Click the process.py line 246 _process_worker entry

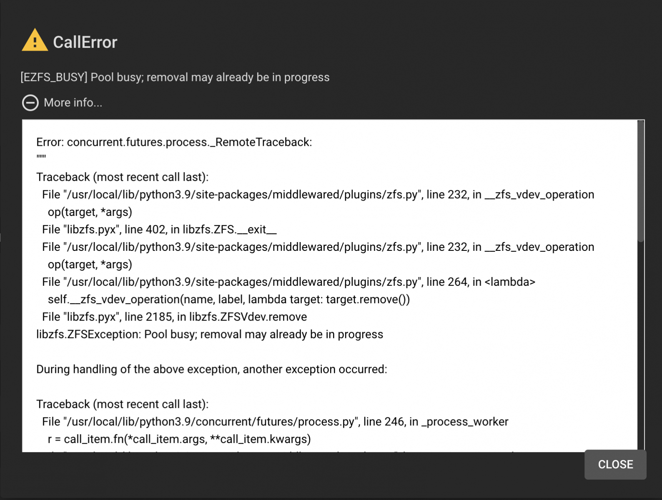click(275, 422)
